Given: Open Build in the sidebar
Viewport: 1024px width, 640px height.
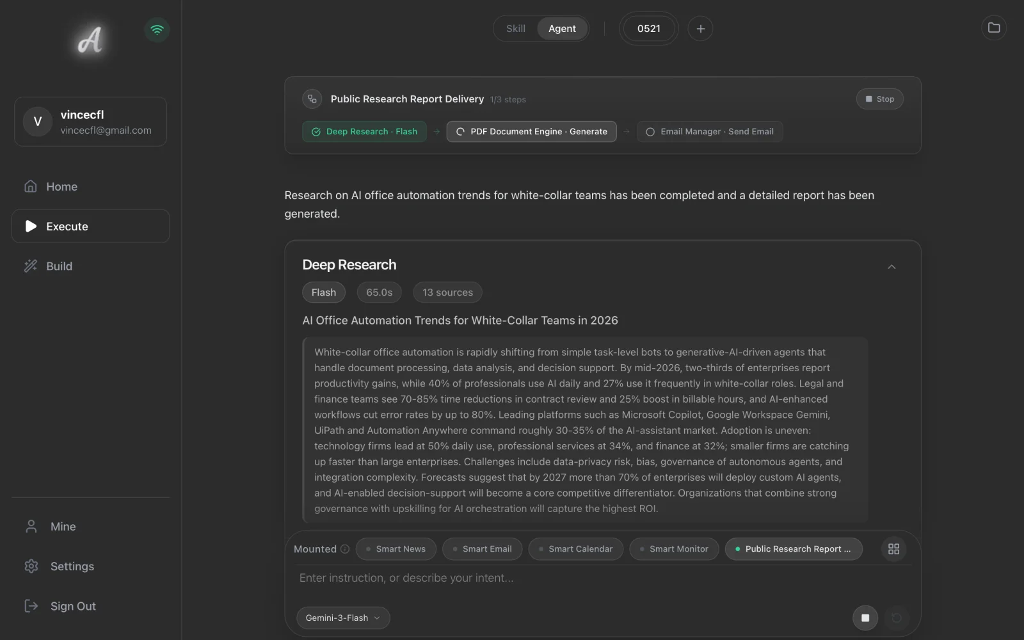Looking at the screenshot, I should (x=90, y=266).
